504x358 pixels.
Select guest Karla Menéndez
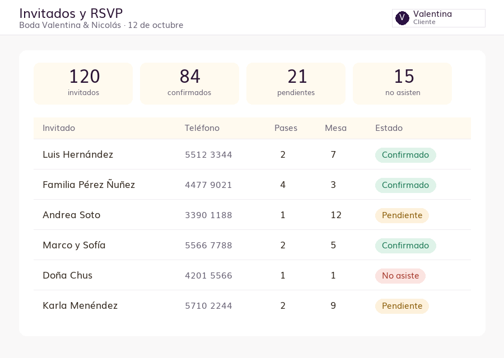[x=80, y=305]
